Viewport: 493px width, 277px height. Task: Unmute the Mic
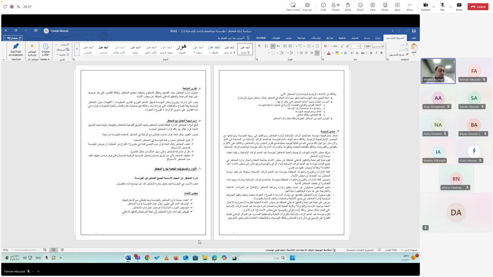(x=442, y=7)
